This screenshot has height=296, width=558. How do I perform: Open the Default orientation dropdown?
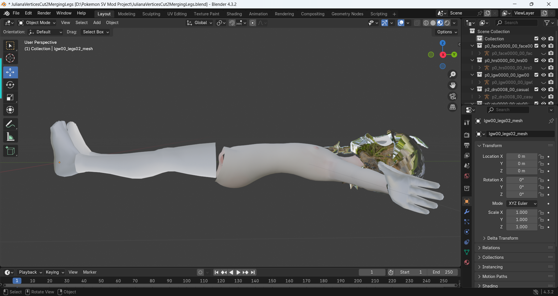[x=45, y=32]
